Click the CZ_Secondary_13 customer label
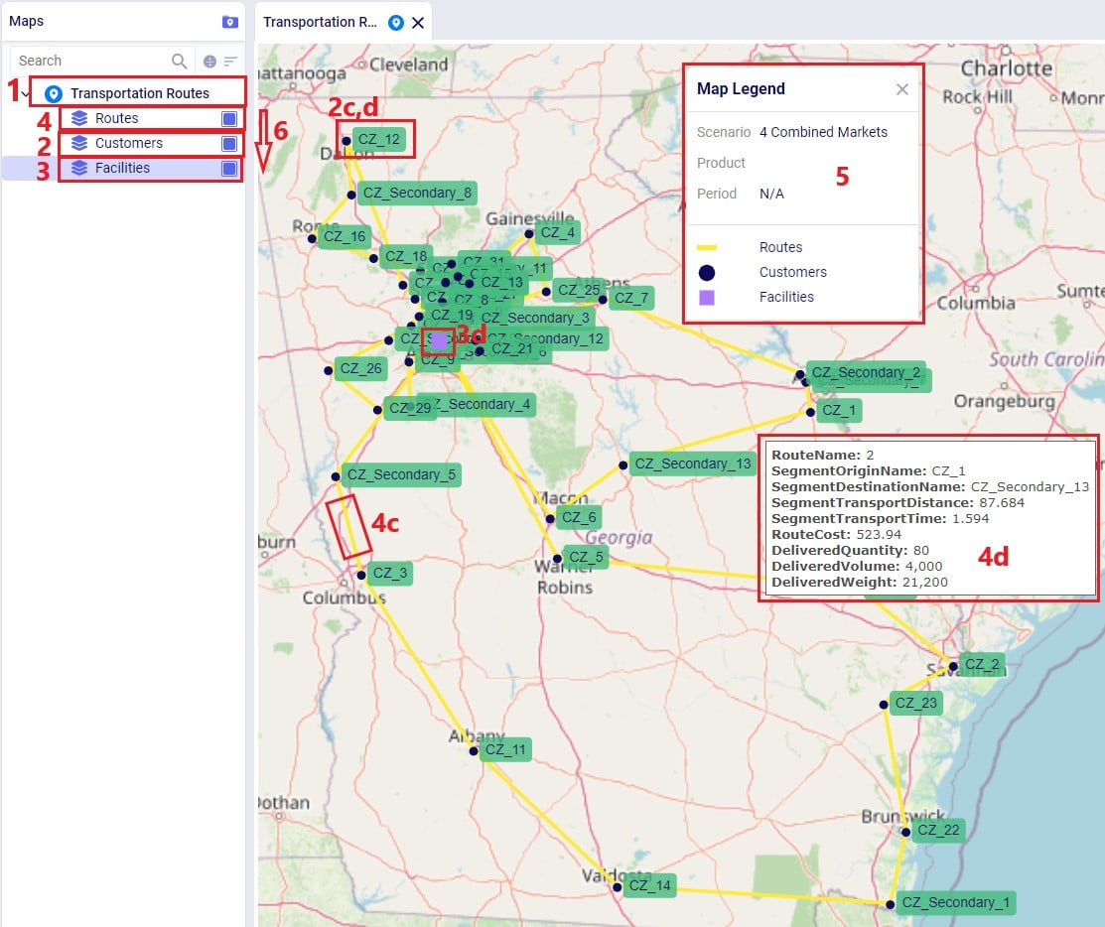 pos(693,463)
